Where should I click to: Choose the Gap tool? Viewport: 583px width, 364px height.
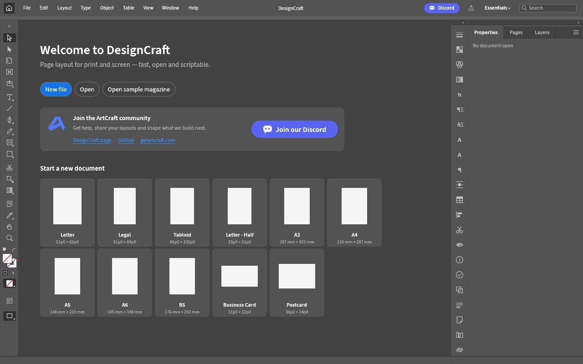point(9,72)
